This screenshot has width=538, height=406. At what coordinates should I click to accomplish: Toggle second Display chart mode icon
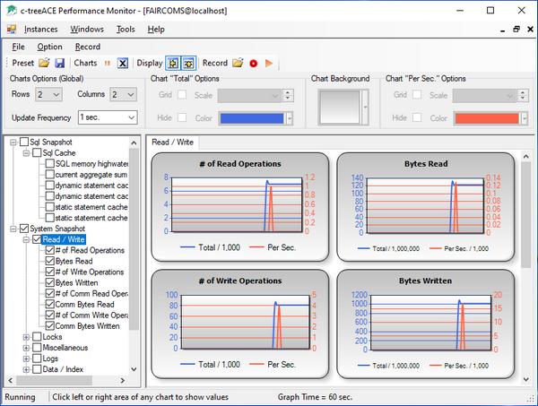pyautogui.click(x=188, y=63)
